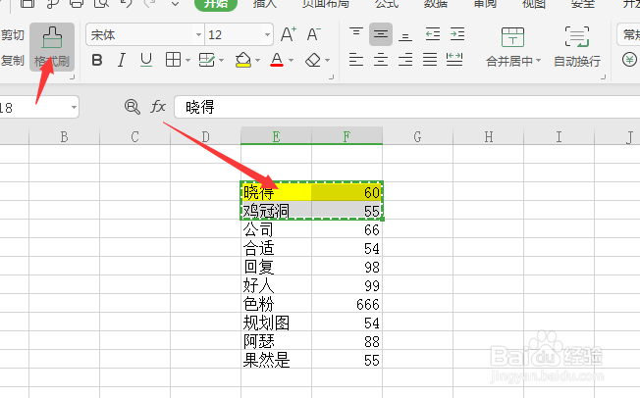640x398 pixels.
Task: Apply yellow fill color to cells
Action: 243,60
